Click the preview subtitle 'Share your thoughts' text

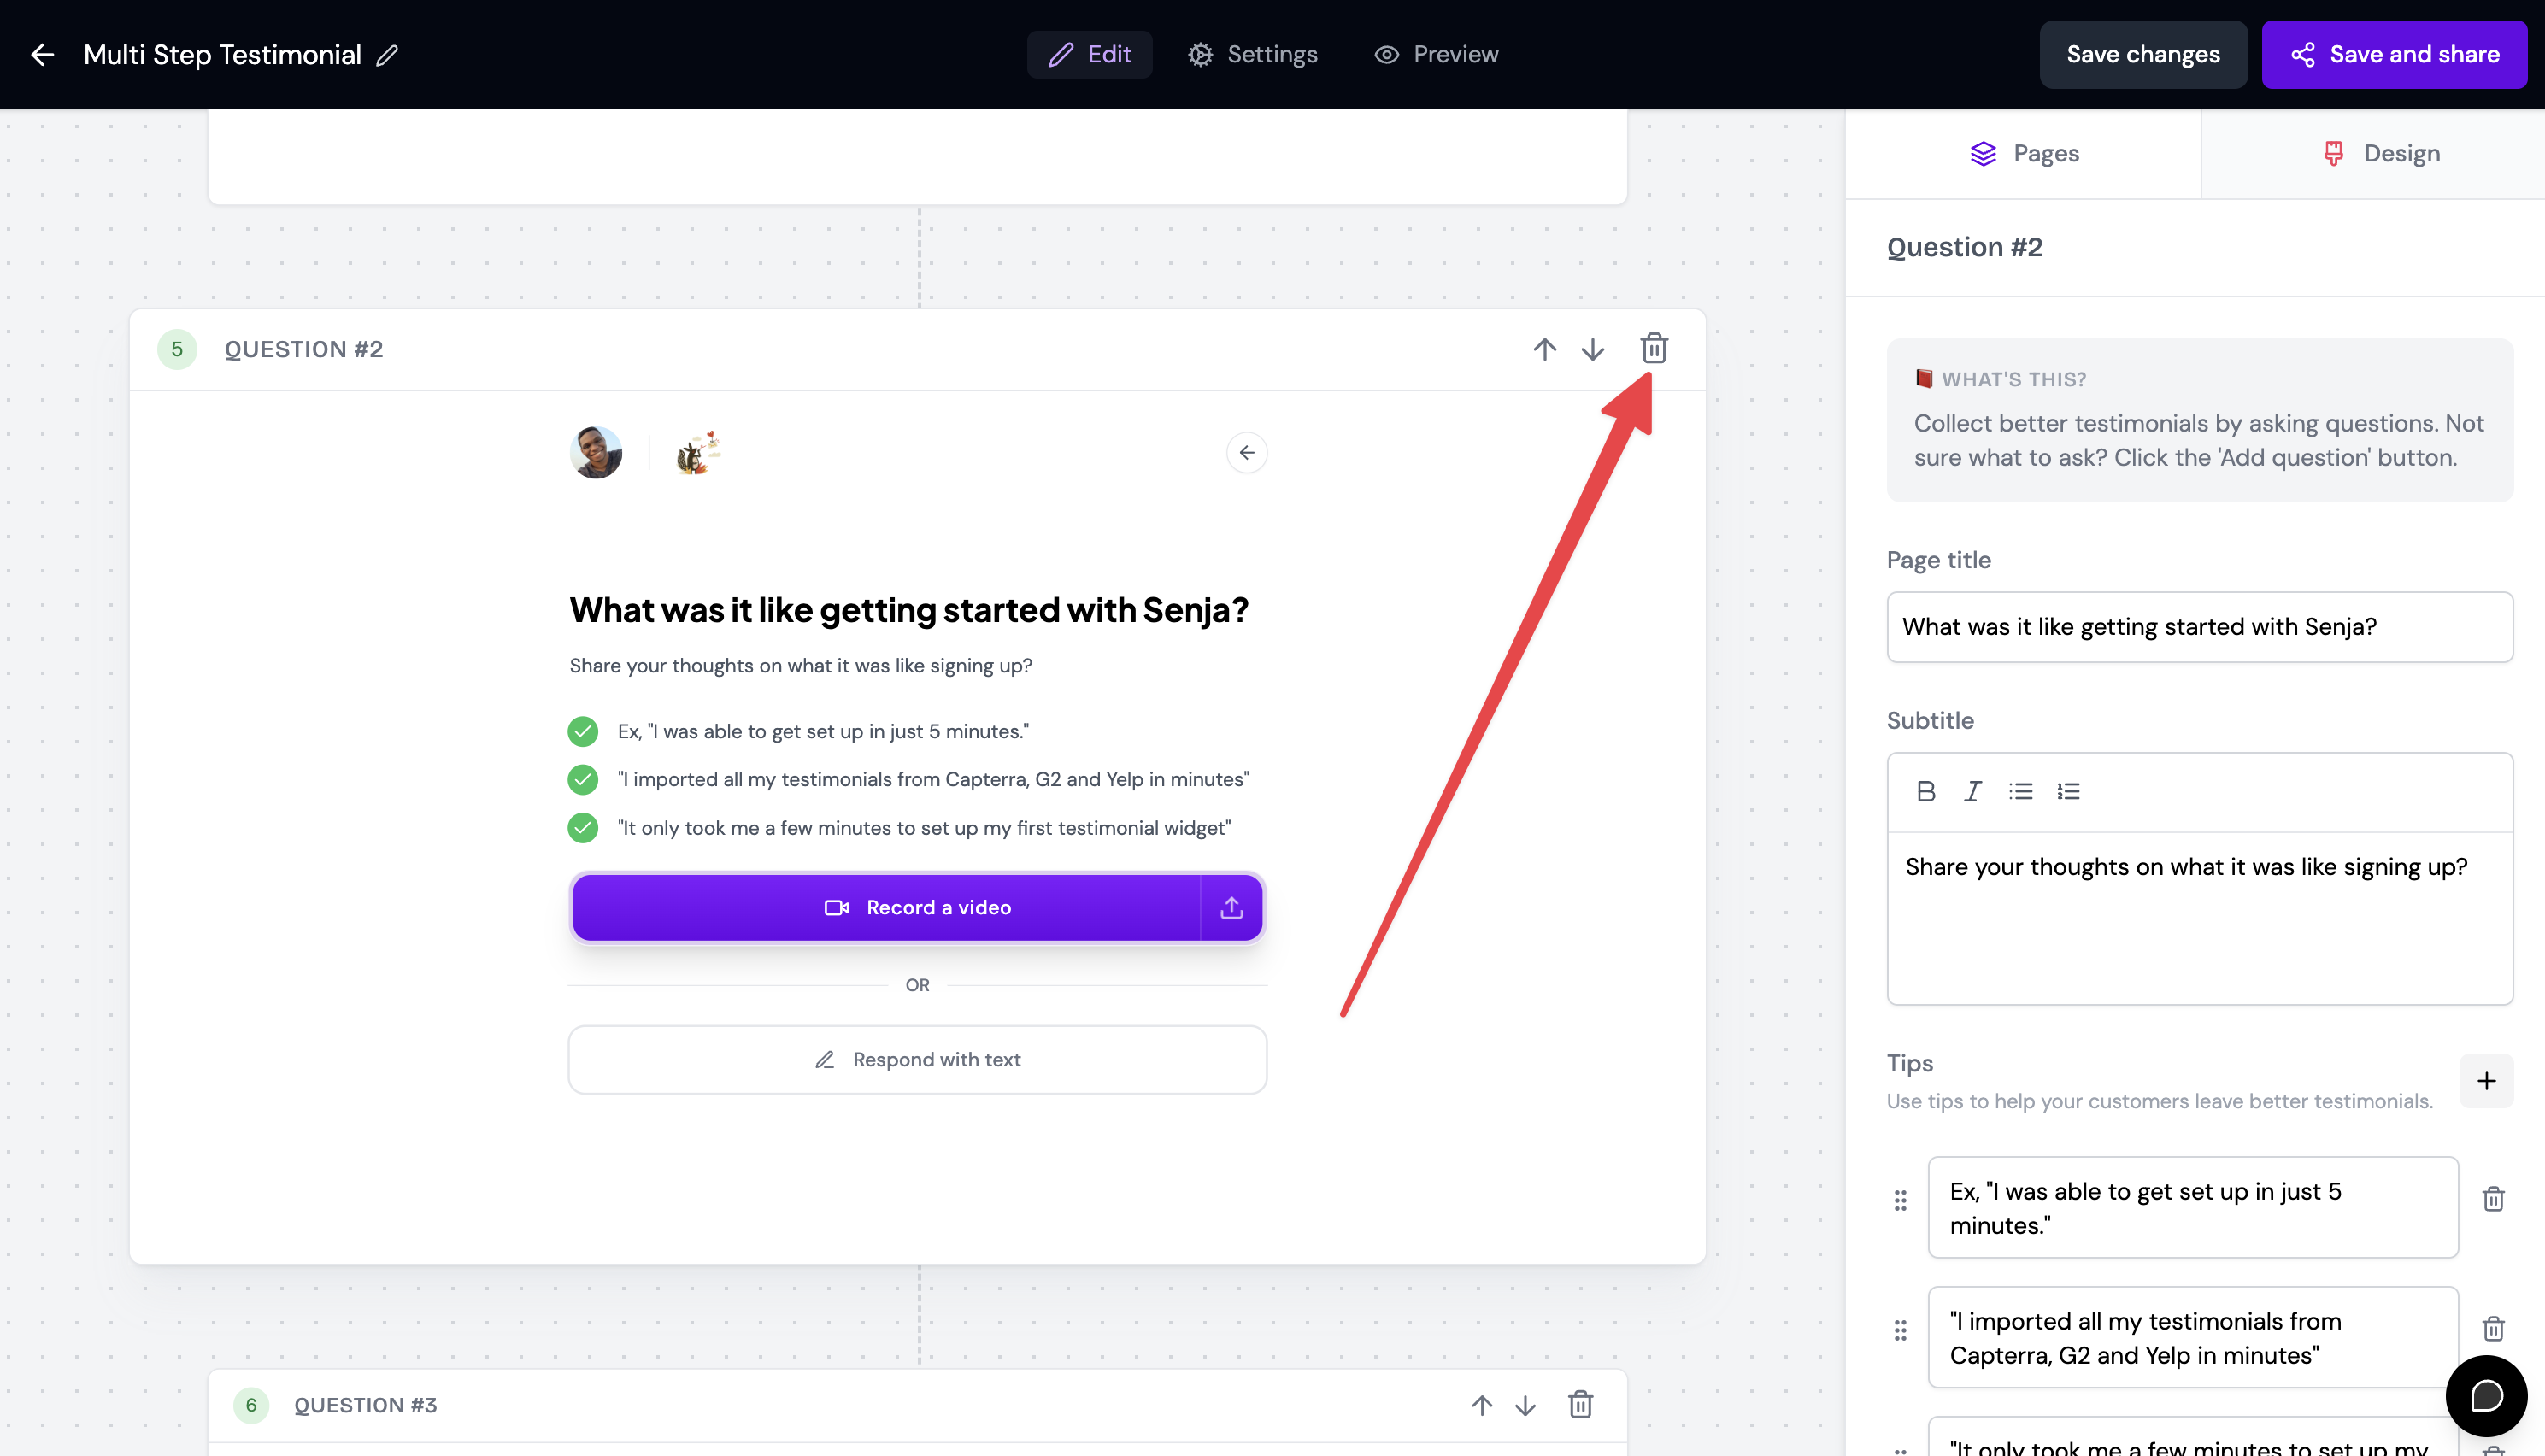(801, 666)
